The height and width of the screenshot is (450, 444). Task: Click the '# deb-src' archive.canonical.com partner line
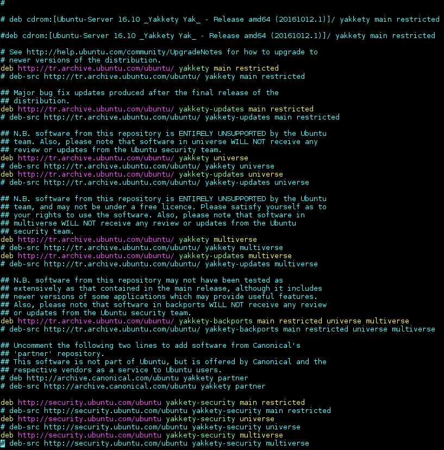click(133, 386)
